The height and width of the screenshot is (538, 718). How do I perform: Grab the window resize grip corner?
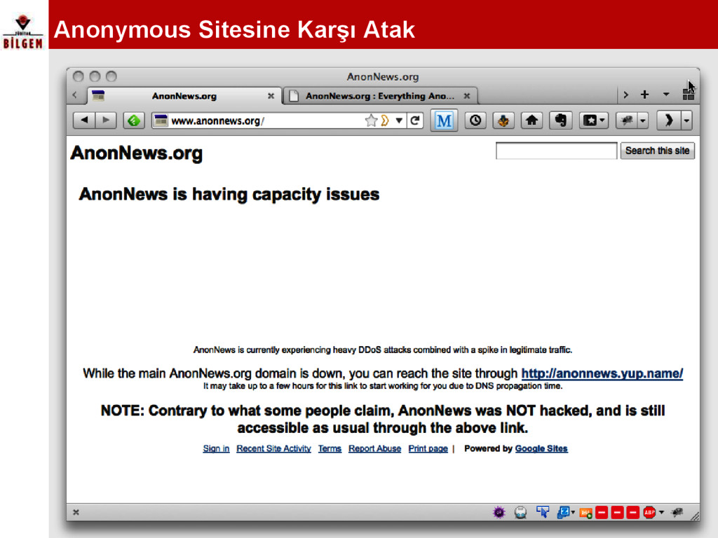[x=695, y=516]
